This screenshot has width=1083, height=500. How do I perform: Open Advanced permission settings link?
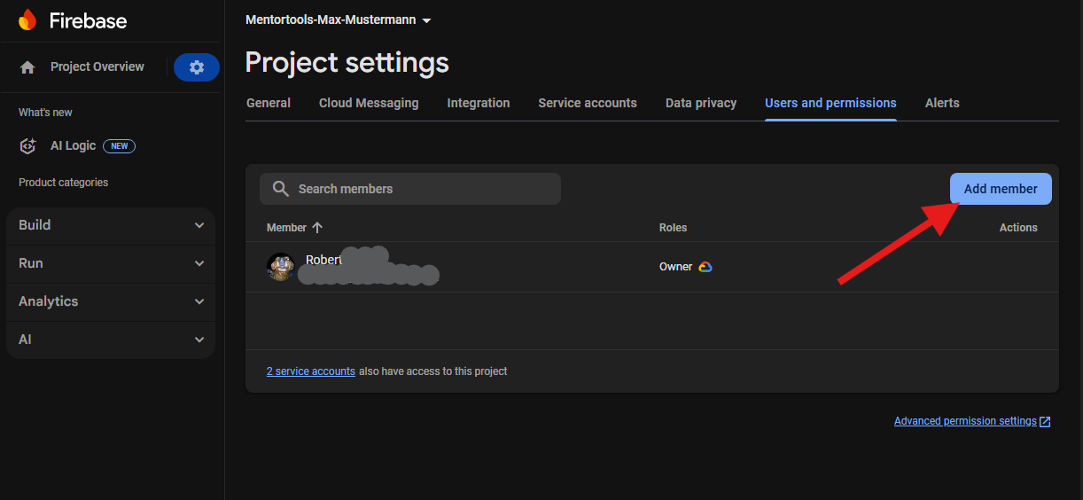coord(965,421)
